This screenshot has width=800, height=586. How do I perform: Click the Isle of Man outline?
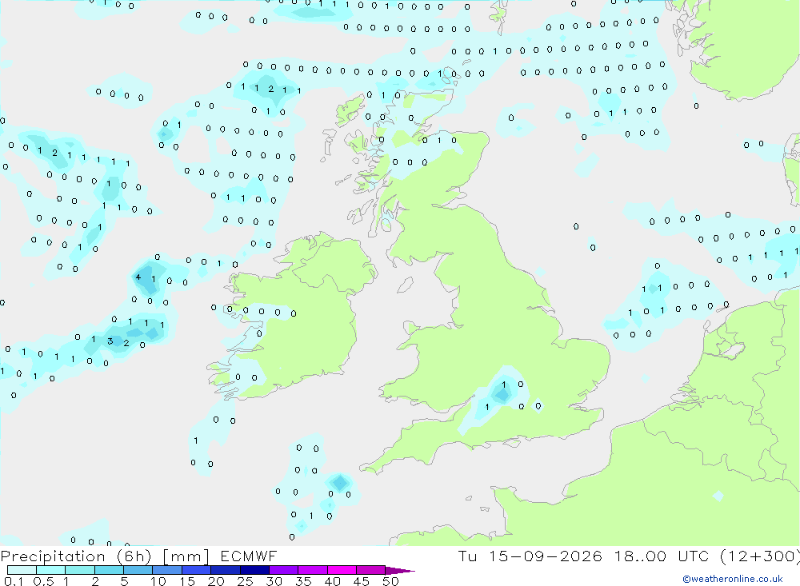[x=405, y=285]
